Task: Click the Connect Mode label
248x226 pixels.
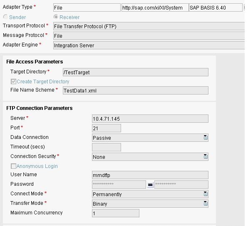Action: [x=27, y=194]
